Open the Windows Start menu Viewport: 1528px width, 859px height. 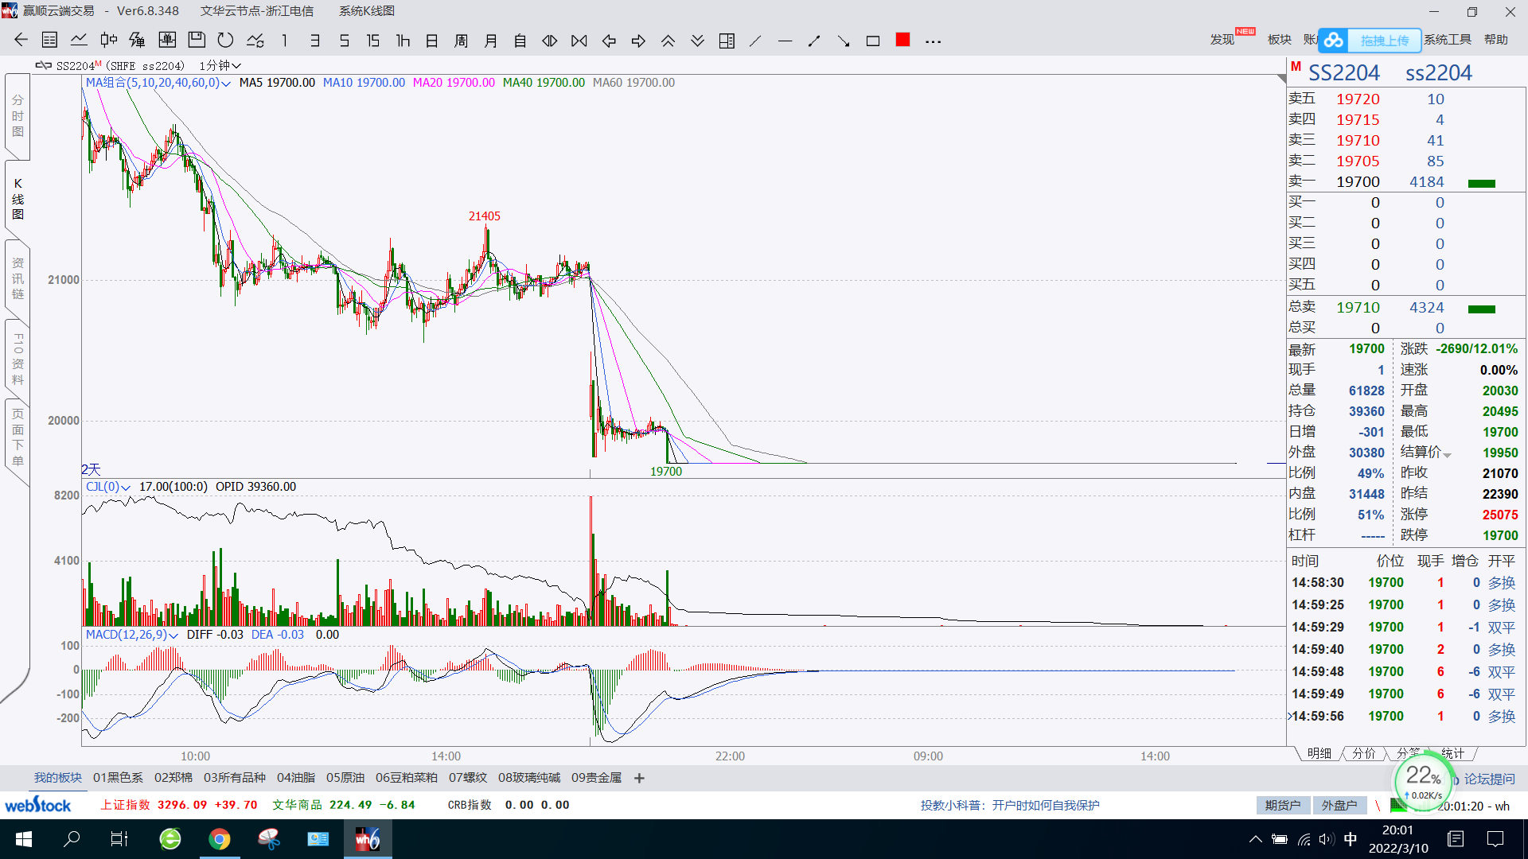pos(24,839)
